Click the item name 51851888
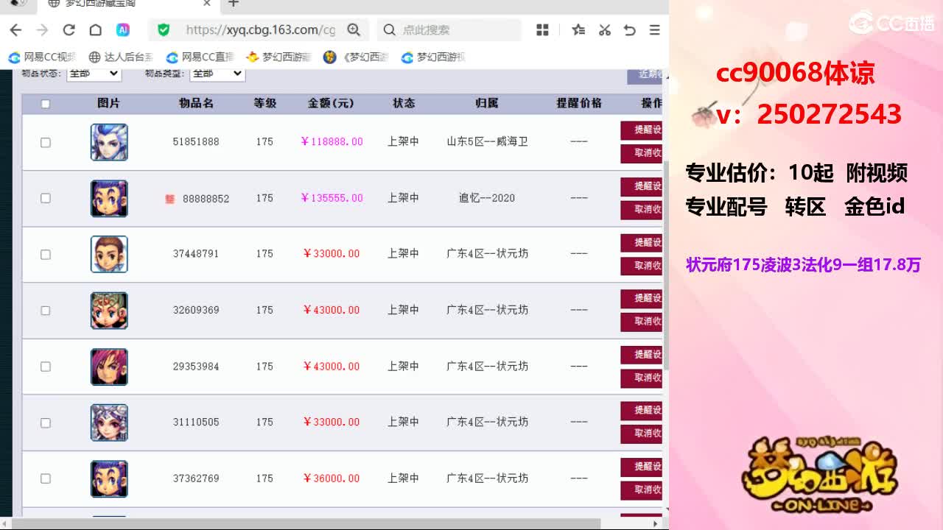The image size is (943, 530). (196, 141)
